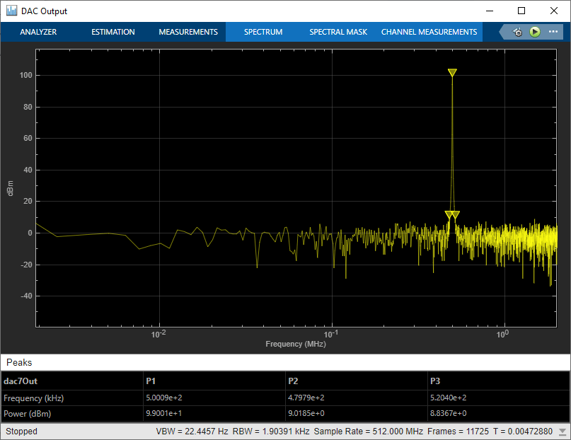
Task: Open the MEASUREMENTS tab
Action: [188, 32]
